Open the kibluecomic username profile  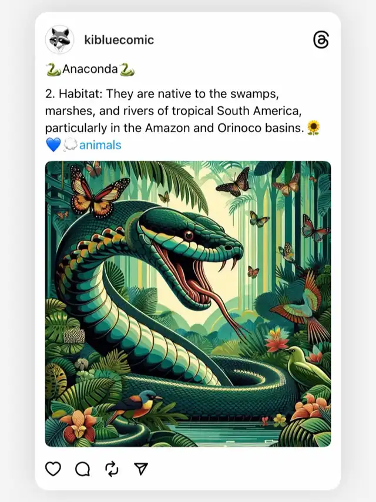[119, 40]
